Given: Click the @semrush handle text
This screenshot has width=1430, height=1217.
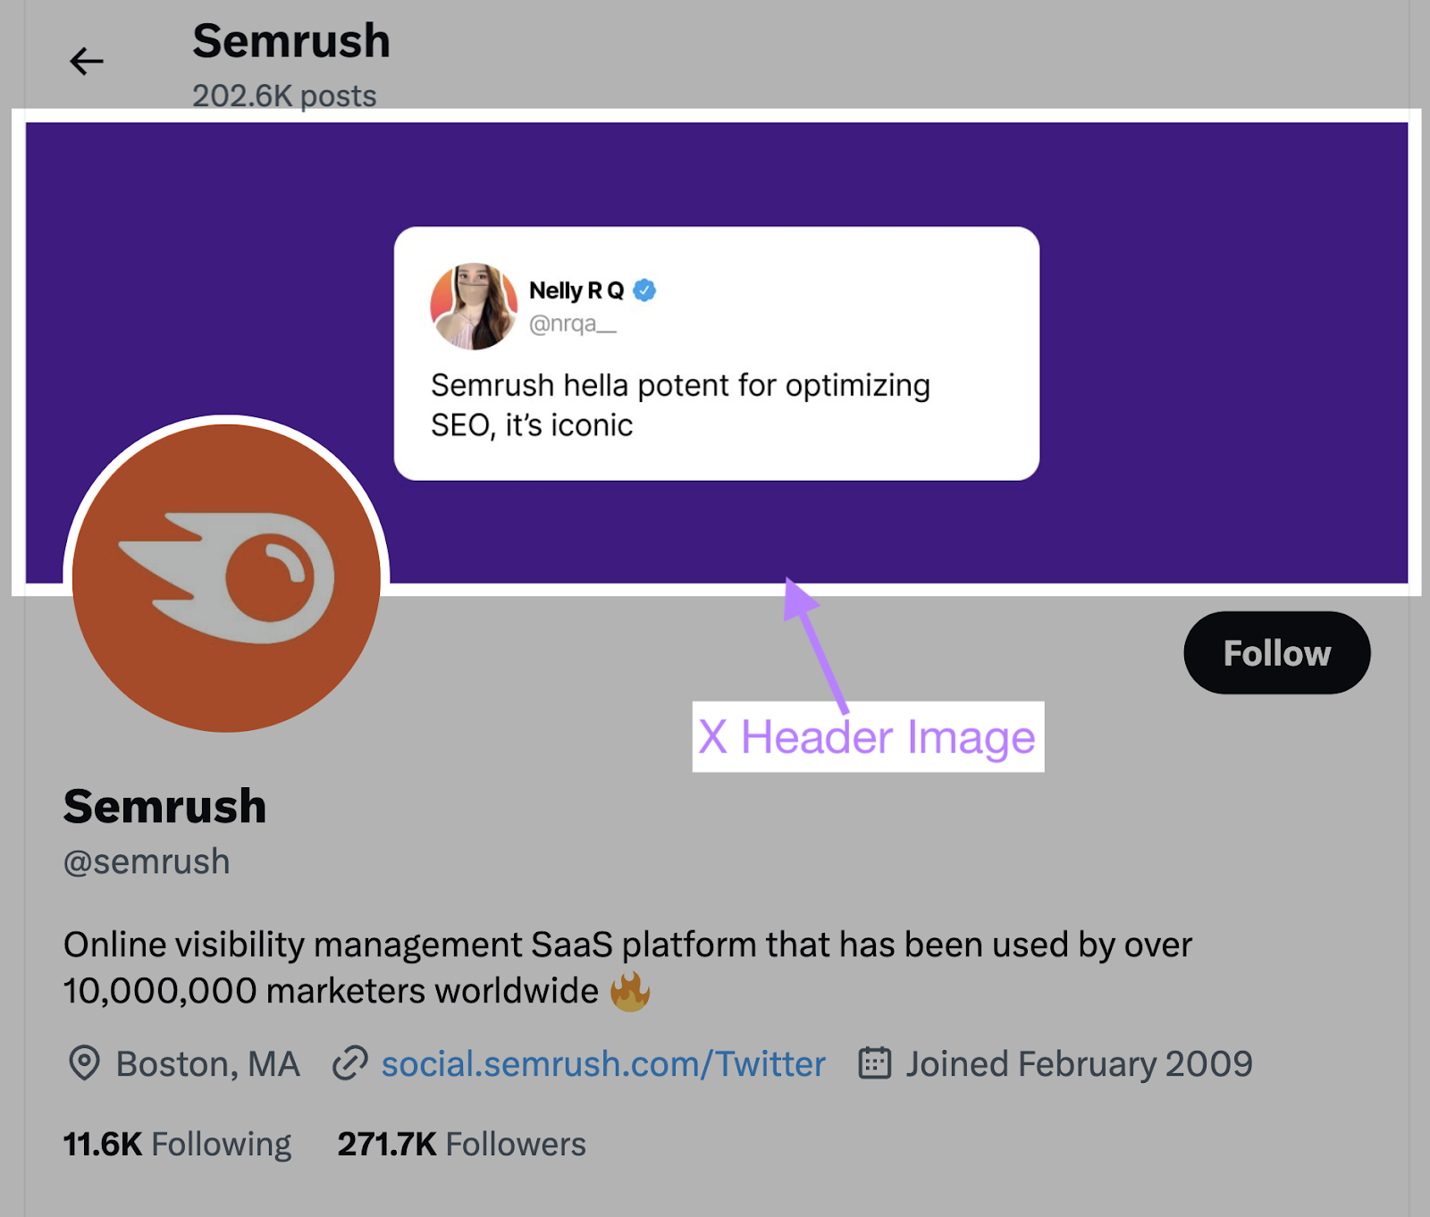Looking at the screenshot, I should 147,861.
